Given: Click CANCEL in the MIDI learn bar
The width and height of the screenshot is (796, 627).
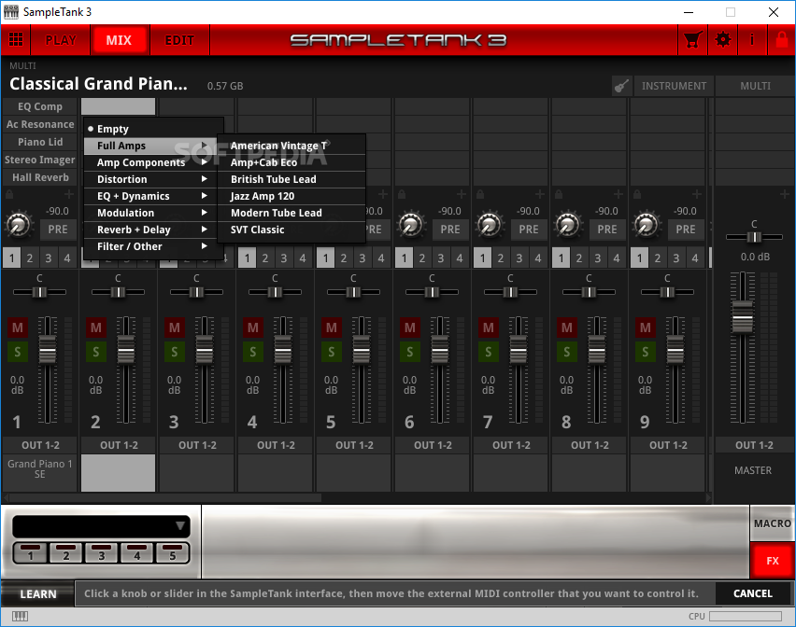Looking at the screenshot, I should 753,593.
